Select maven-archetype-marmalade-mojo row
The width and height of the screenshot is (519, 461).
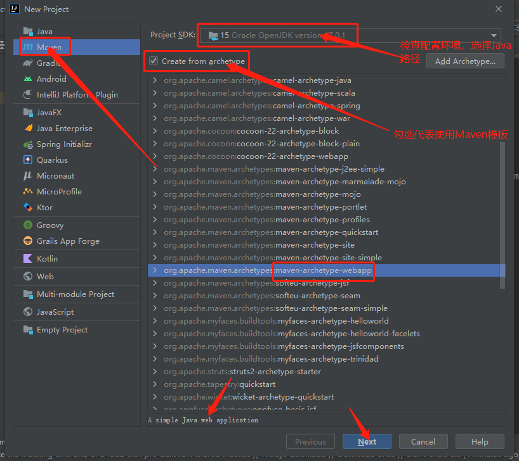click(x=326, y=182)
